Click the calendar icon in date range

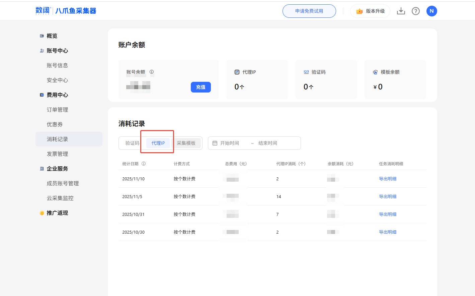coord(215,143)
